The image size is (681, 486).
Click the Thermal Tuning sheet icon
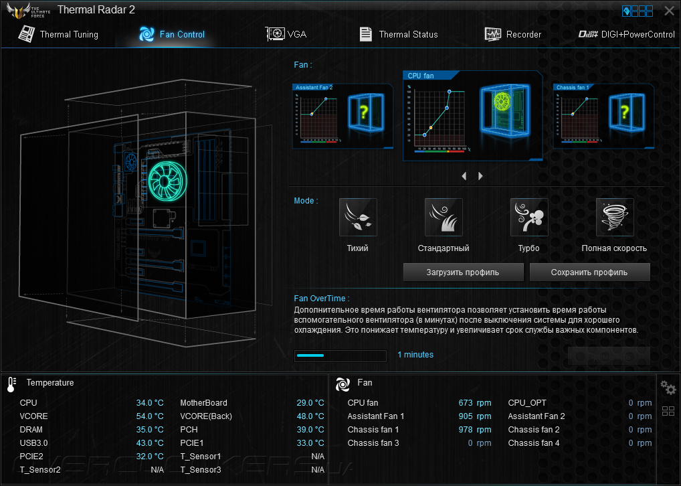point(27,34)
